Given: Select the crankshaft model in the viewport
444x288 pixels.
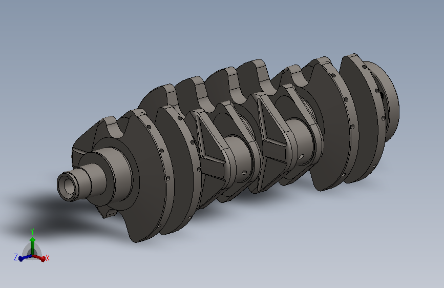Looking at the screenshot, I should pyautogui.click(x=228, y=148).
